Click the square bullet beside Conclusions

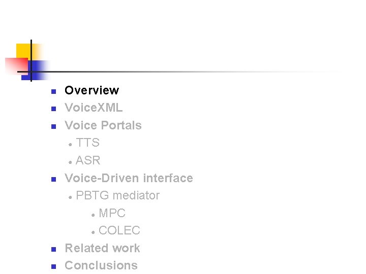tap(52, 267)
